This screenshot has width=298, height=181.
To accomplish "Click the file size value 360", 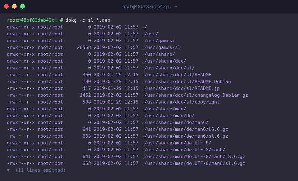I will pos(87,75).
